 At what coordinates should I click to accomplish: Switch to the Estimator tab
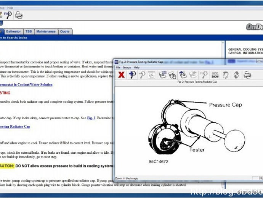point(13,31)
